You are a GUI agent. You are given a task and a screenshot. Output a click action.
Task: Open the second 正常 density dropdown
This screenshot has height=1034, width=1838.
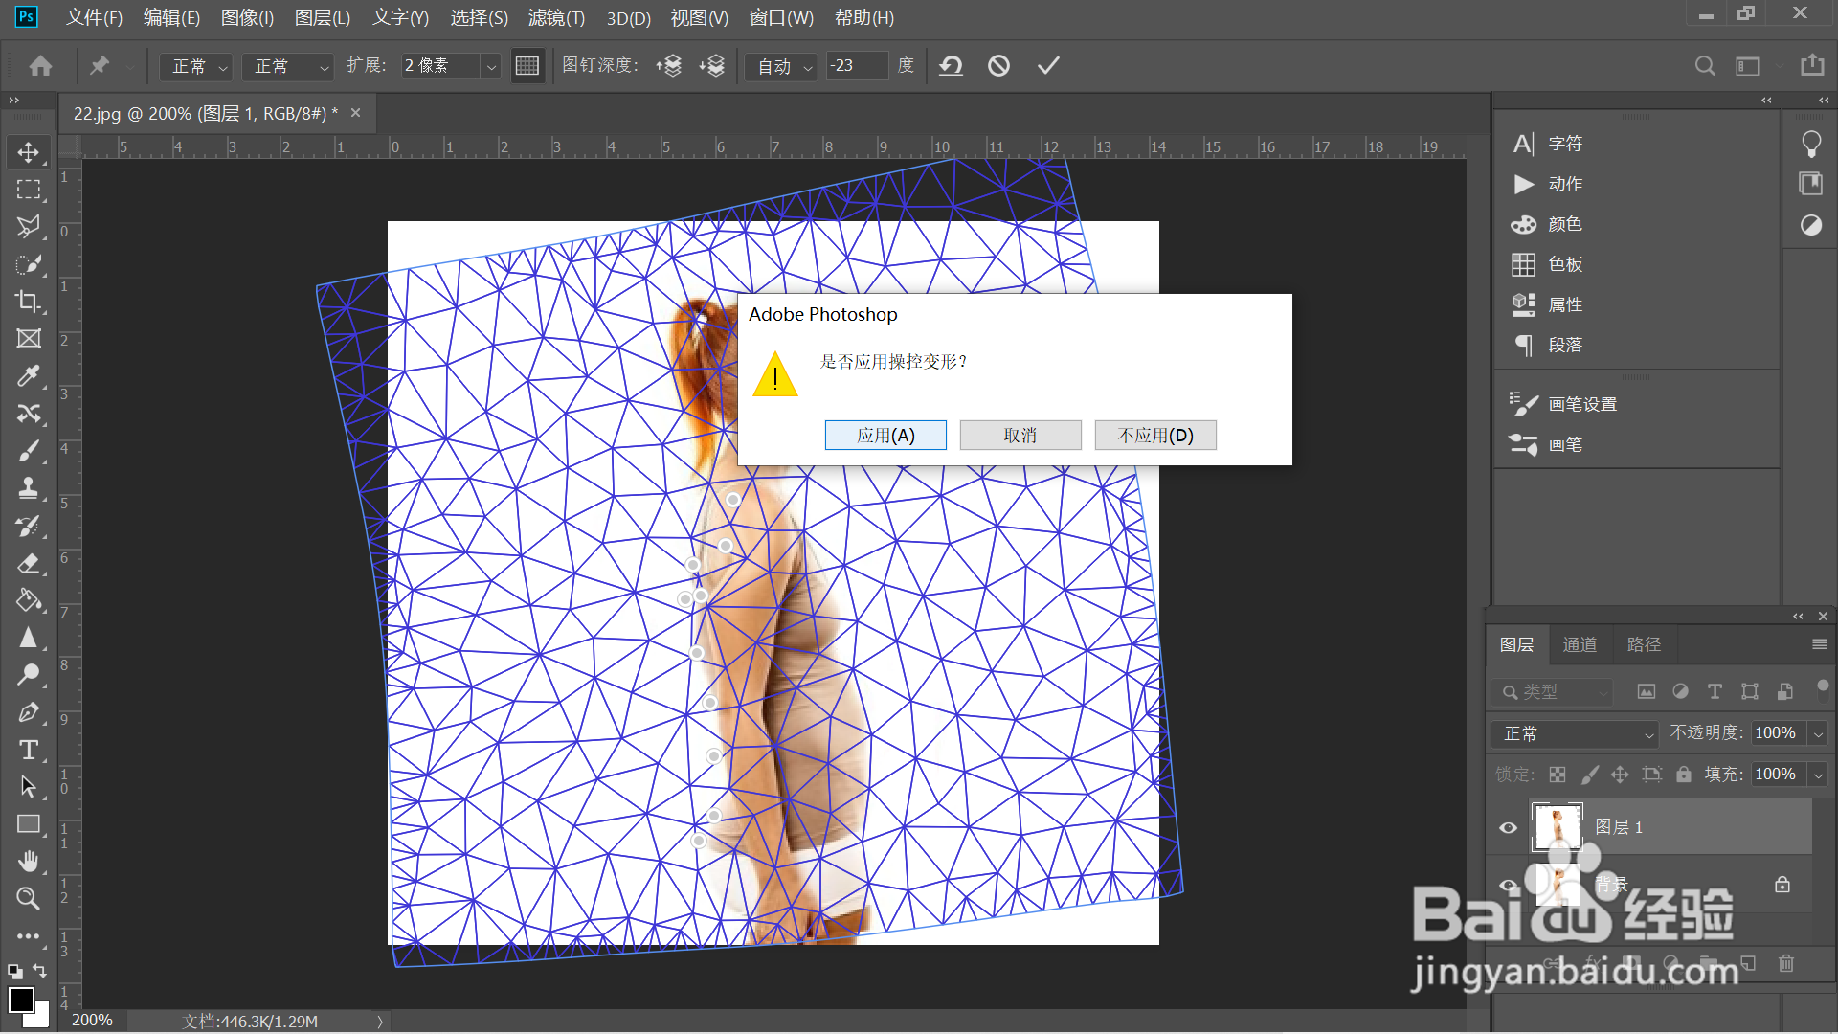pyautogui.click(x=287, y=66)
